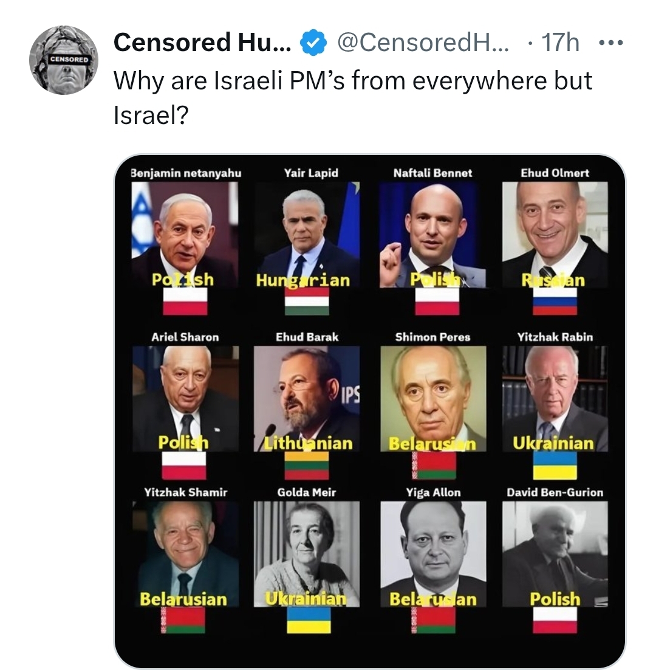Open the three-dot more options menu

[x=610, y=43]
